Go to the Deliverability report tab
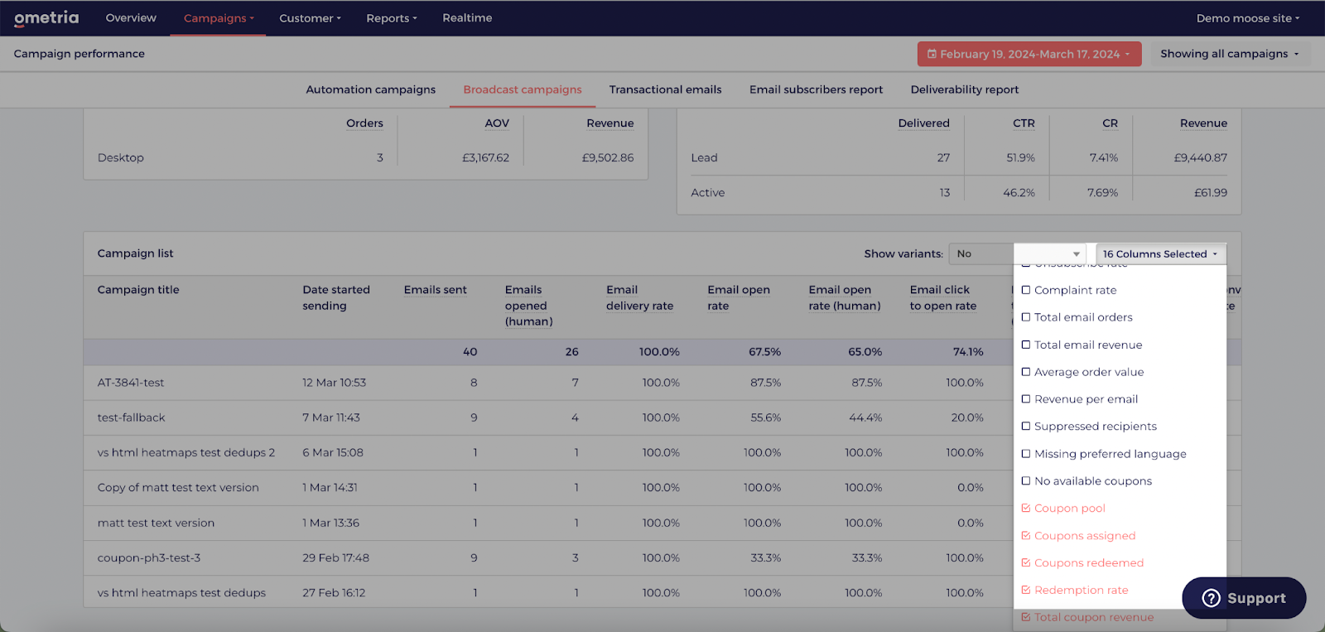Screen dimensions: 1325x632 tap(964, 89)
